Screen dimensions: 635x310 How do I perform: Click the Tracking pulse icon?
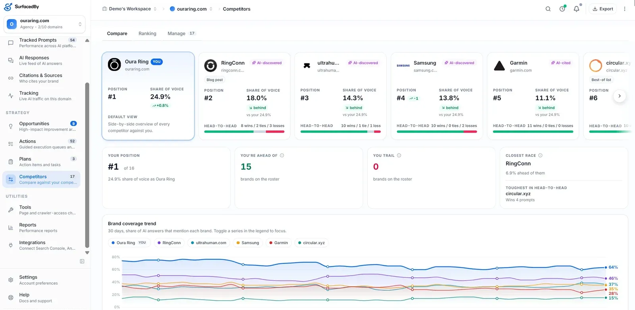coord(11,96)
